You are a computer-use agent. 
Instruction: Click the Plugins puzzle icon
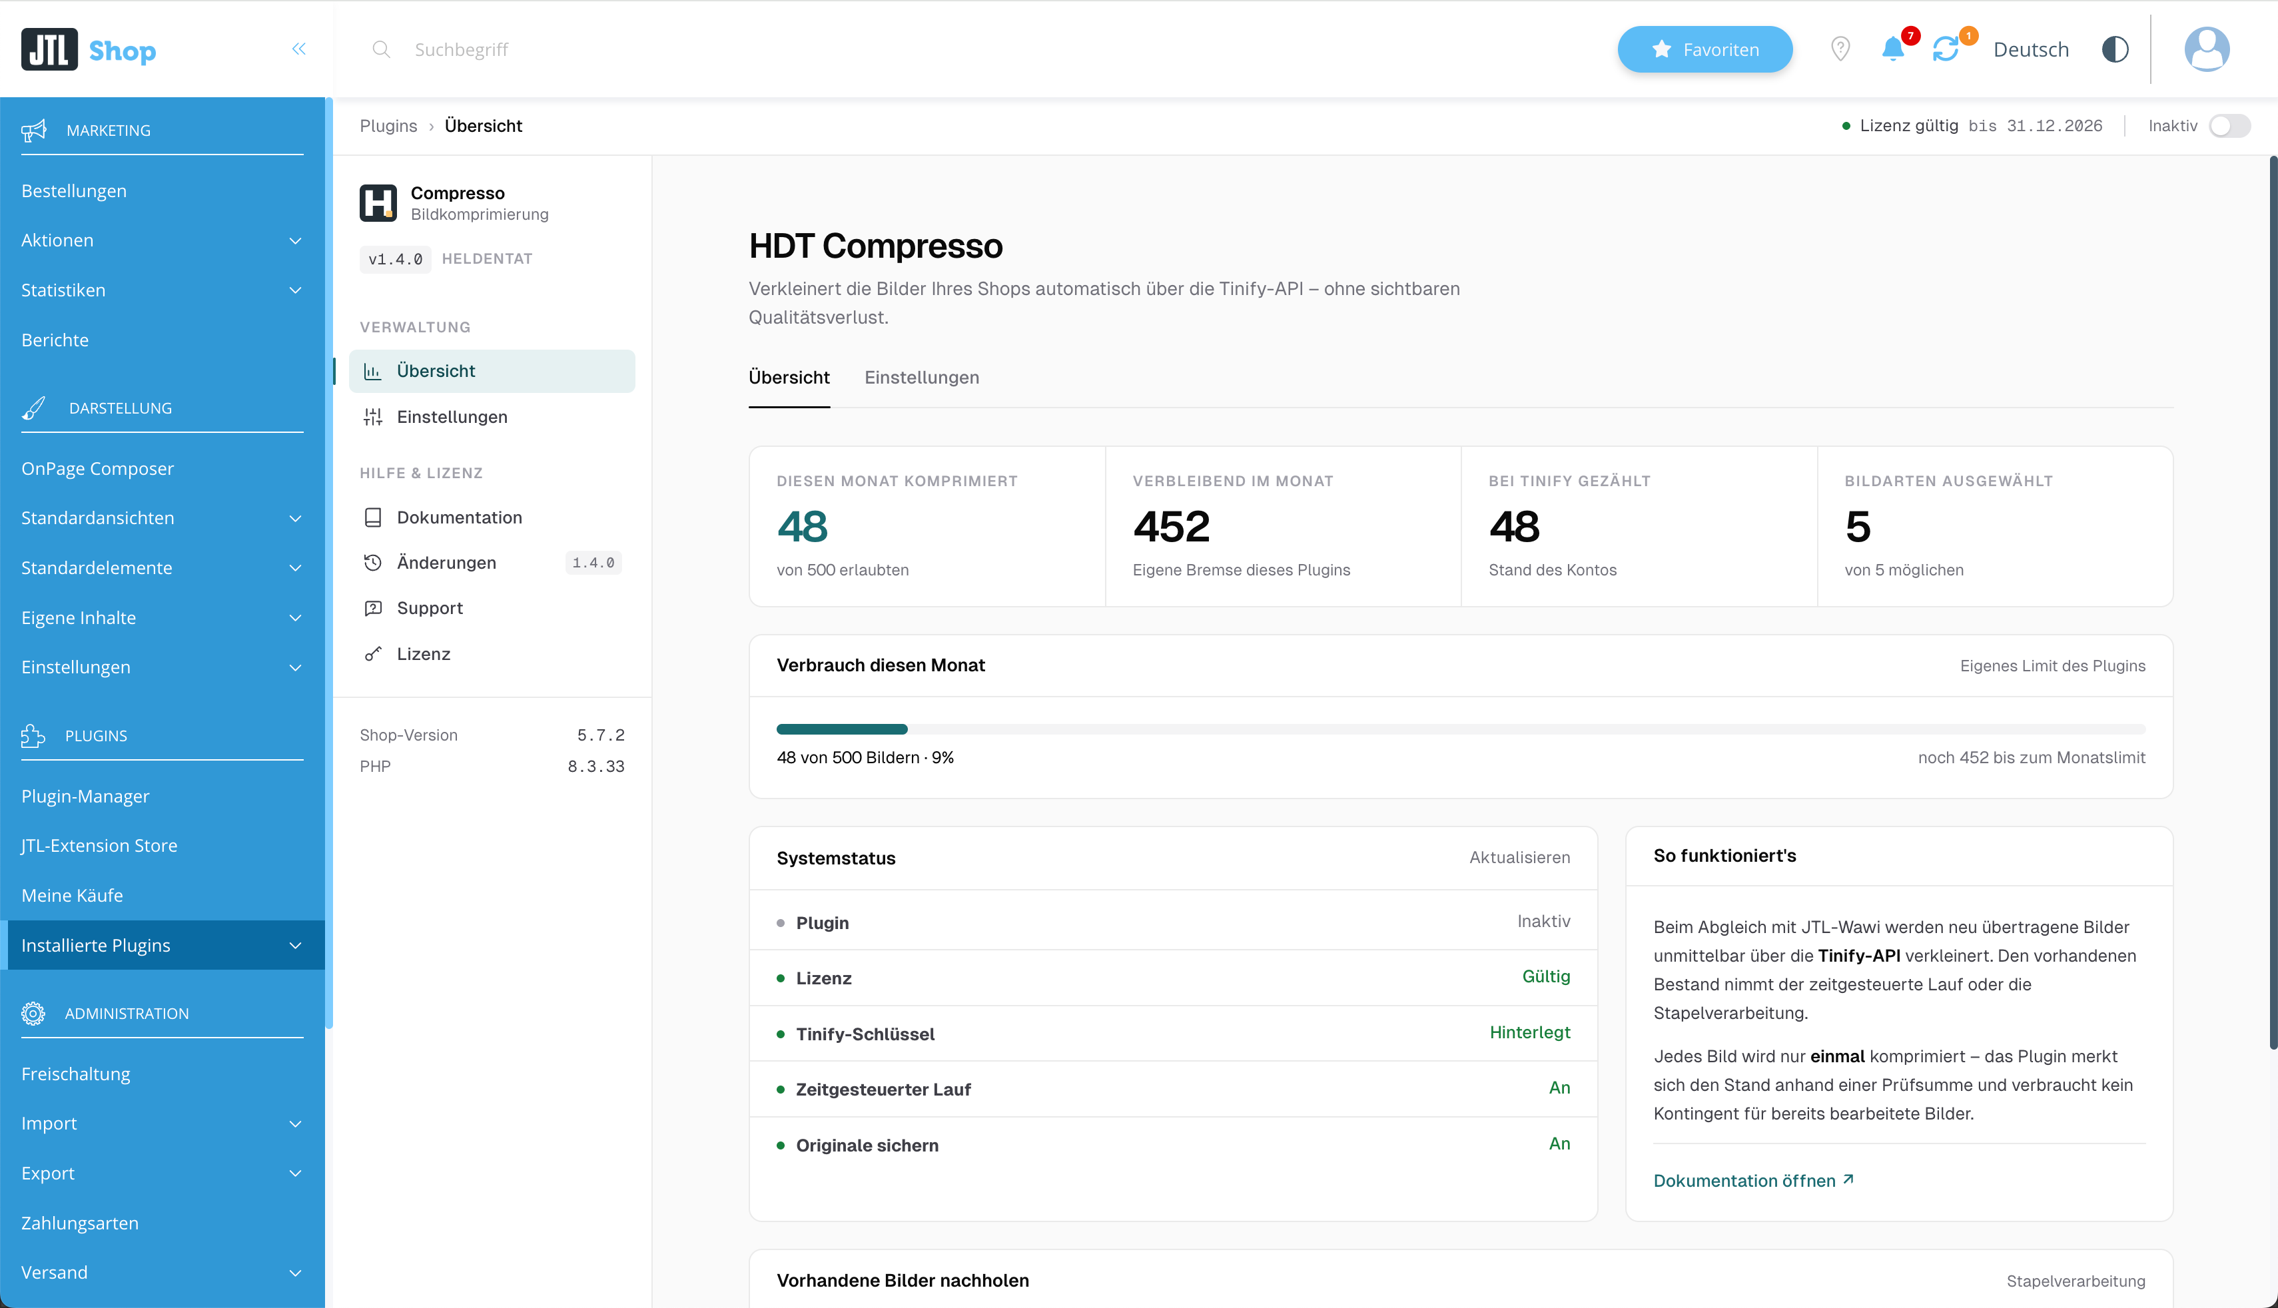pyautogui.click(x=33, y=736)
